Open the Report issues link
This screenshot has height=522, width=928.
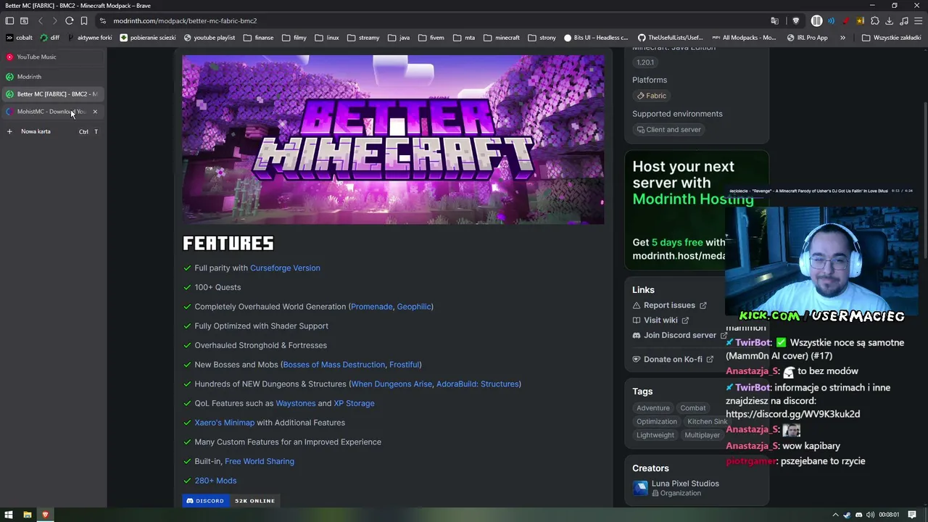pos(669,305)
